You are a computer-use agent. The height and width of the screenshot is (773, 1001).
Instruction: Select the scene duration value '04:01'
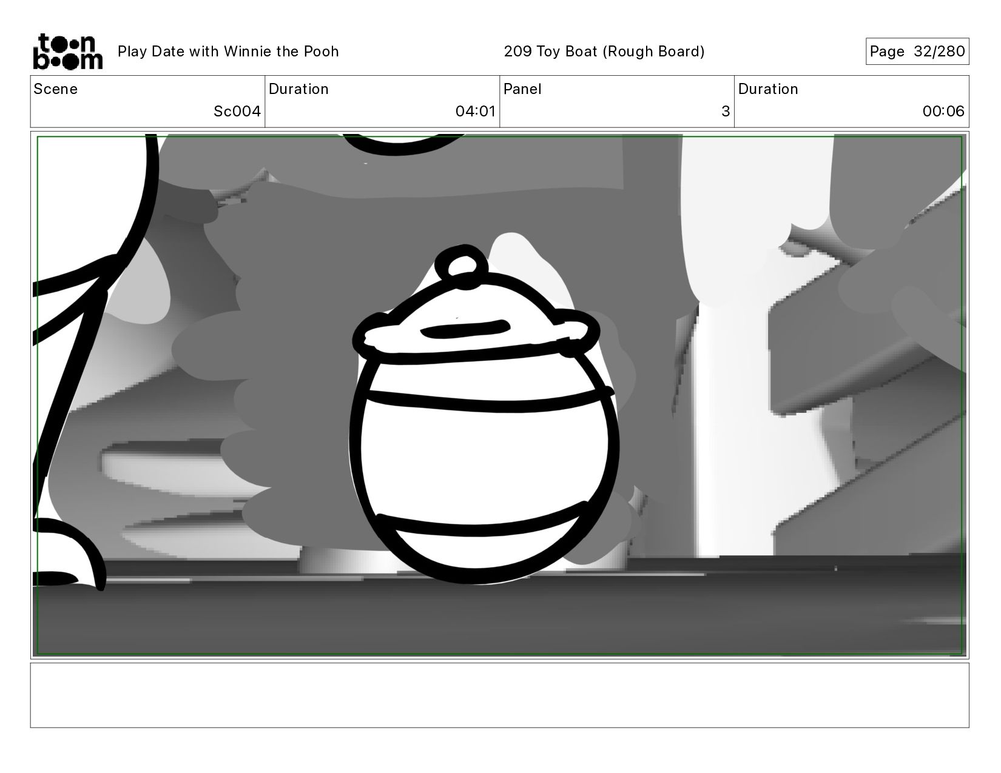476,112
